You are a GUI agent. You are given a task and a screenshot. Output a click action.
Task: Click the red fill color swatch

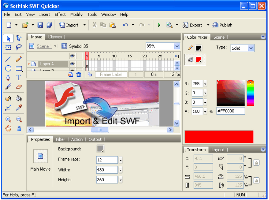click(198, 60)
